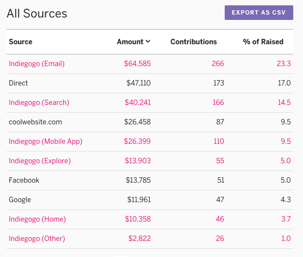Viewport: 303px width, 257px height.
Task: Click the 3.7 percent value link
Action: point(286,219)
